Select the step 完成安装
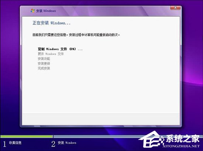 pyautogui.click(x=44, y=68)
